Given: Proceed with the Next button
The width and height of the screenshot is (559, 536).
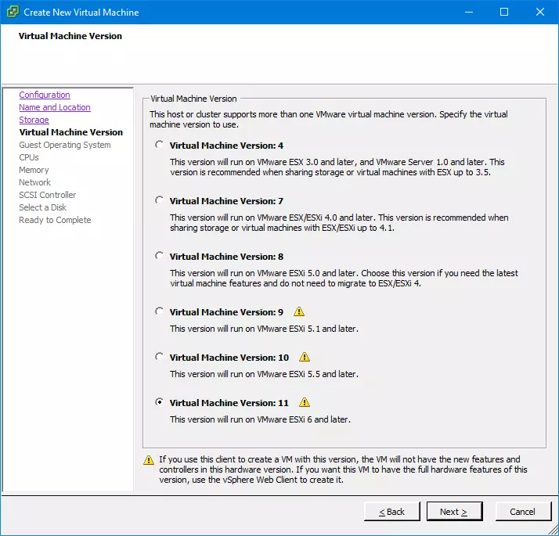Looking at the screenshot, I should pos(454,512).
